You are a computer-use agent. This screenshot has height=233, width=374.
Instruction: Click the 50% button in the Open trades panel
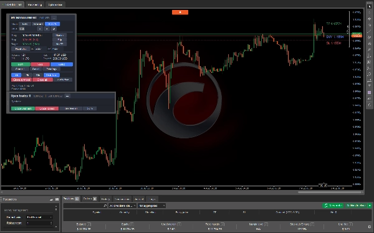(90, 108)
